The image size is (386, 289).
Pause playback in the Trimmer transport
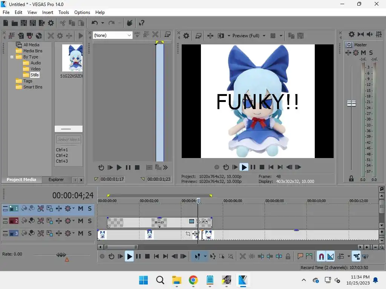pyautogui.click(x=128, y=167)
